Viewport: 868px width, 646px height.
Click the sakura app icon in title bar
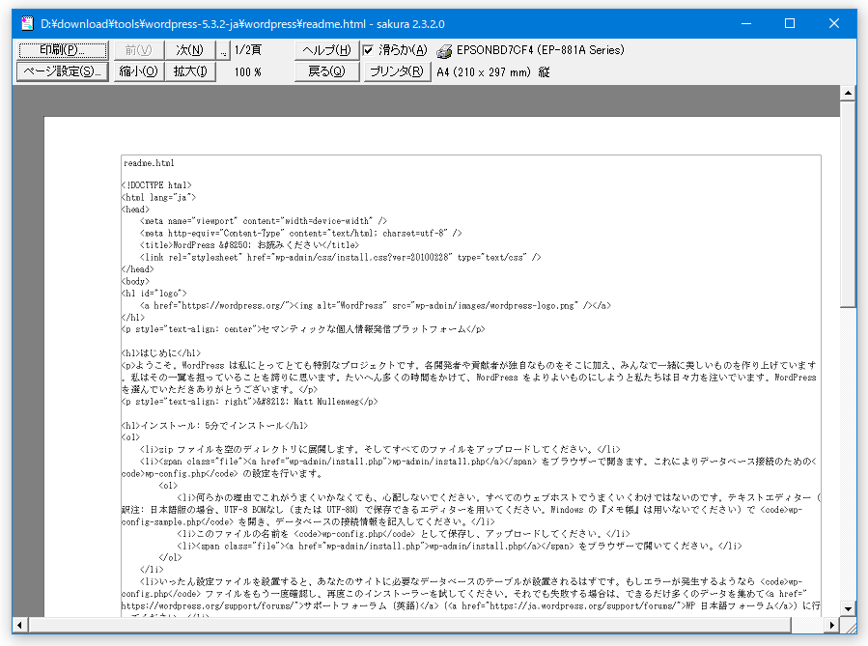[27, 24]
